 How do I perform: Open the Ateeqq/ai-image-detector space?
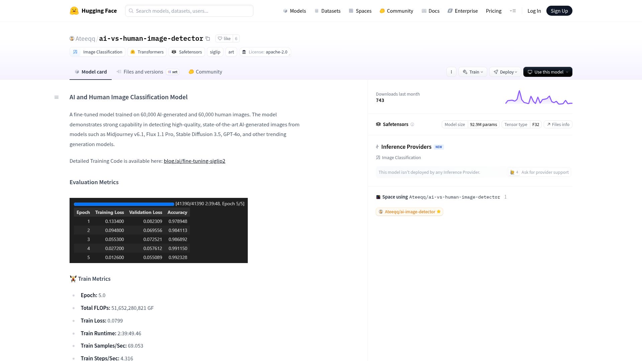[409, 212]
